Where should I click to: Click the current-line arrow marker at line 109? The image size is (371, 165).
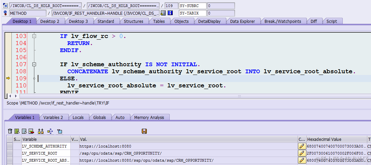(8, 78)
